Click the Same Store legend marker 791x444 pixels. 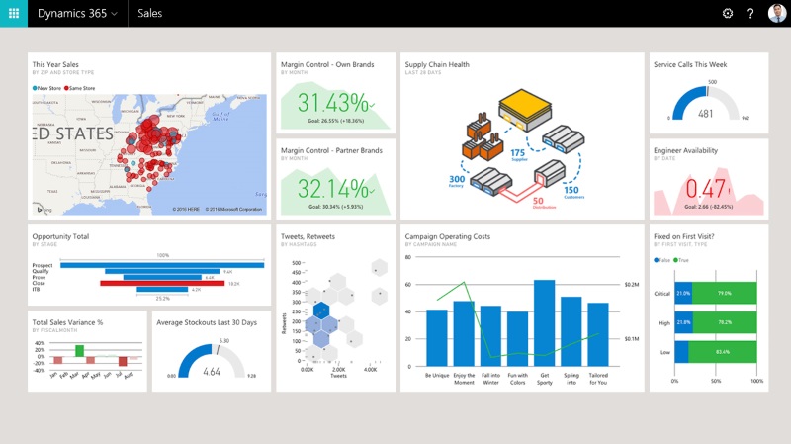pos(66,88)
